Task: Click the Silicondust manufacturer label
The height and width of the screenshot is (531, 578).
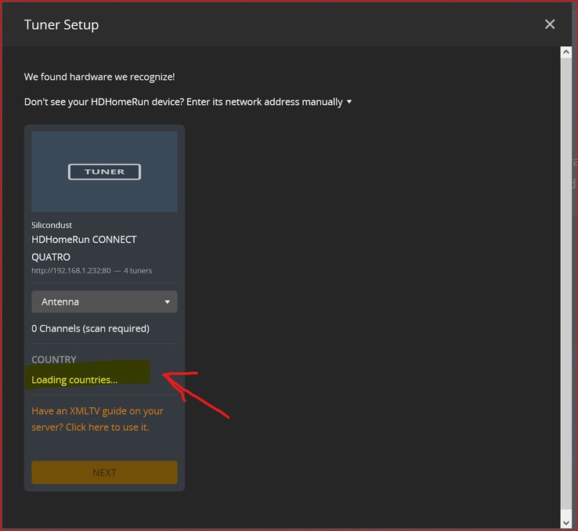Action: [52, 225]
